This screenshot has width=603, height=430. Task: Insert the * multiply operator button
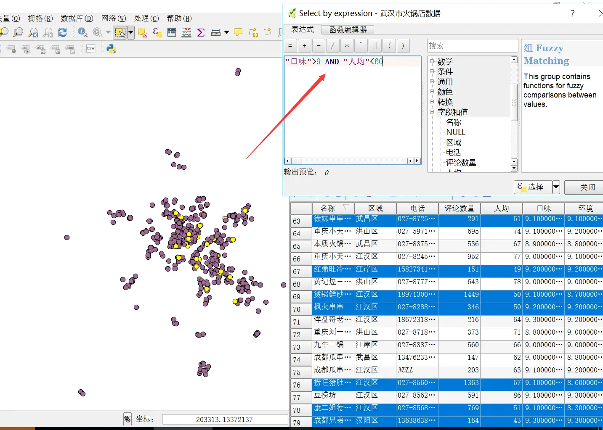[x=347, y=45]
